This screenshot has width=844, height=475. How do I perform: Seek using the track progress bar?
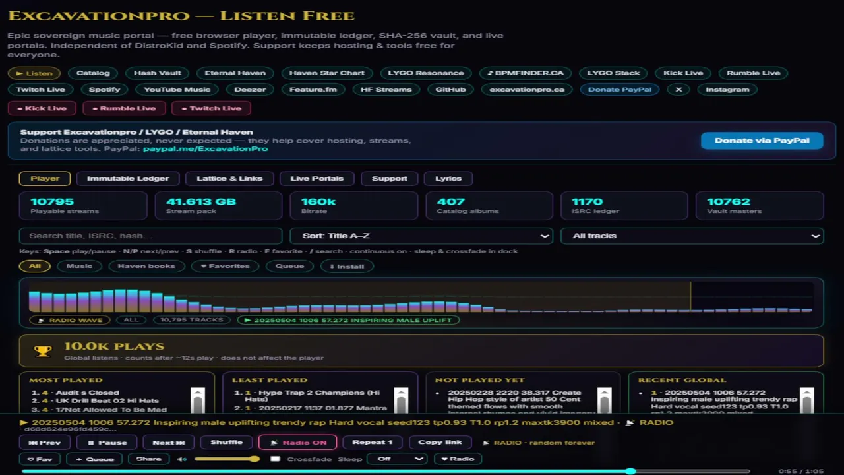tap(386, 471)
